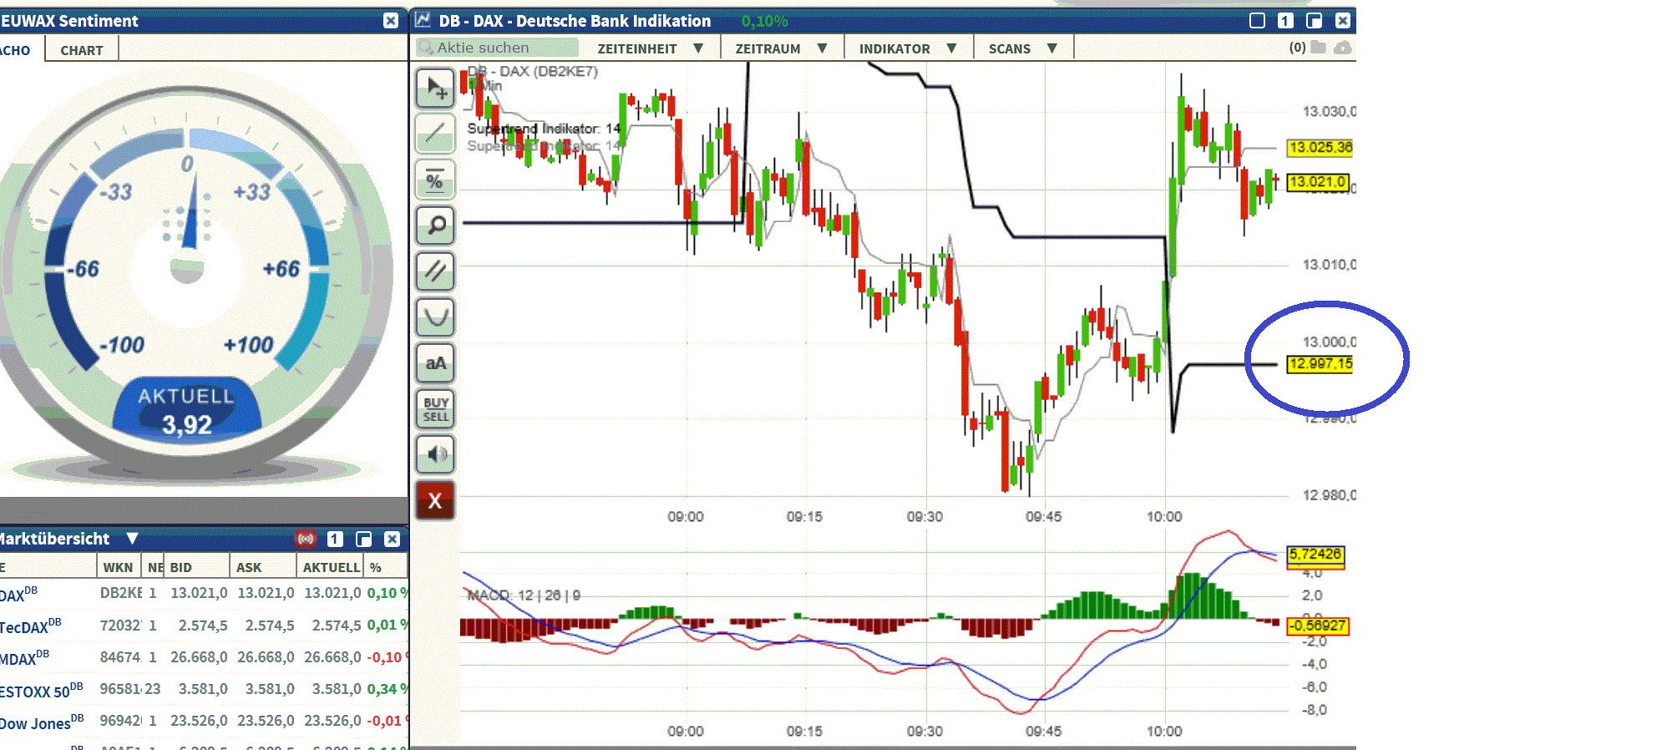The width and height of the screenshot is (1677, 750).
Task: Sort the market table by BID column
Action: click(196, 567)
